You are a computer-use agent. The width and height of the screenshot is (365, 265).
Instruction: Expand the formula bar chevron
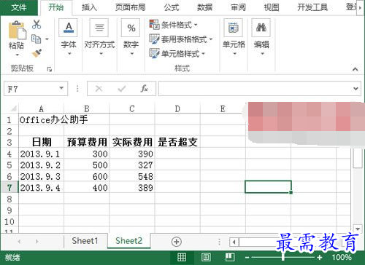pos(356,89)
